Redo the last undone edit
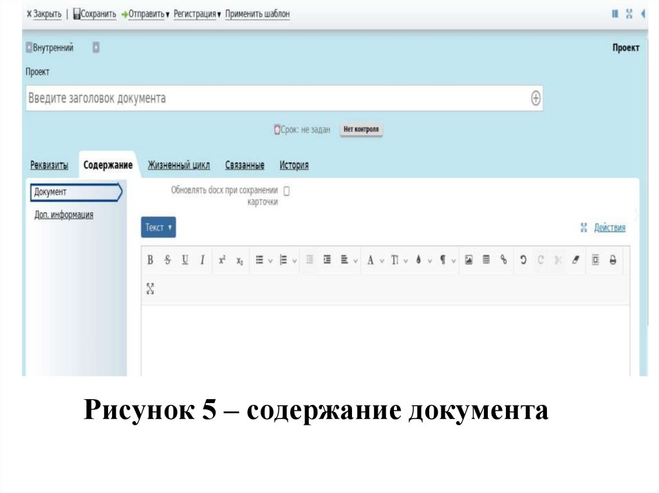 pyautogui.click(x=541, y=260)
